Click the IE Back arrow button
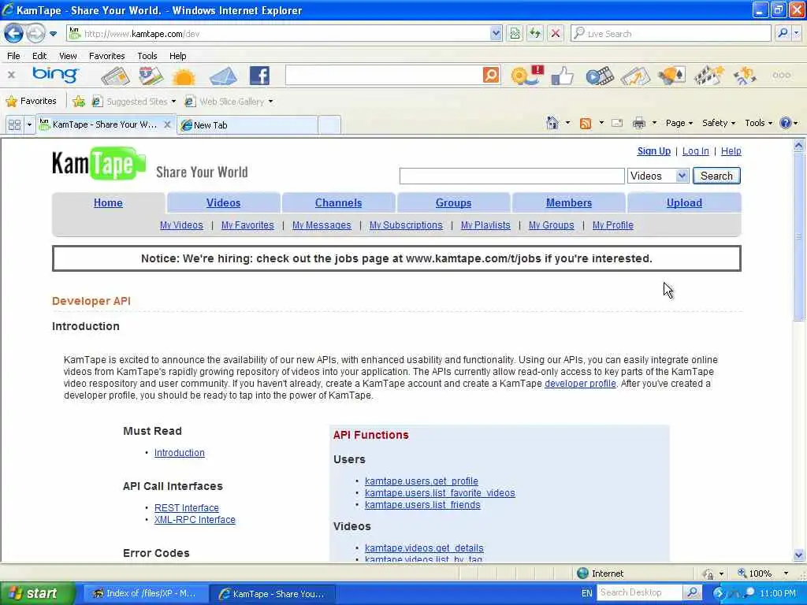The image size is (807, 605). (x=14, y=33)
